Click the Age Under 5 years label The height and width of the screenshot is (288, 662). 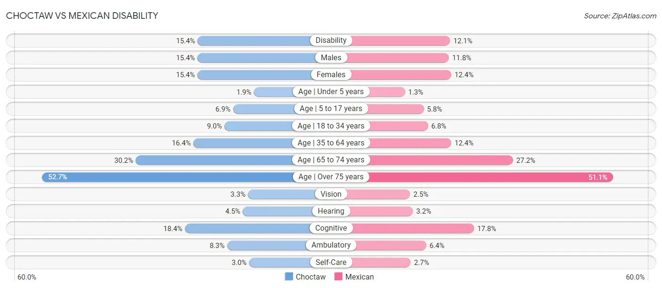coord(331,92)
